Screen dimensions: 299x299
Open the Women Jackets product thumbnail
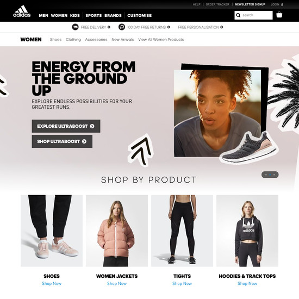coord(117,231)
